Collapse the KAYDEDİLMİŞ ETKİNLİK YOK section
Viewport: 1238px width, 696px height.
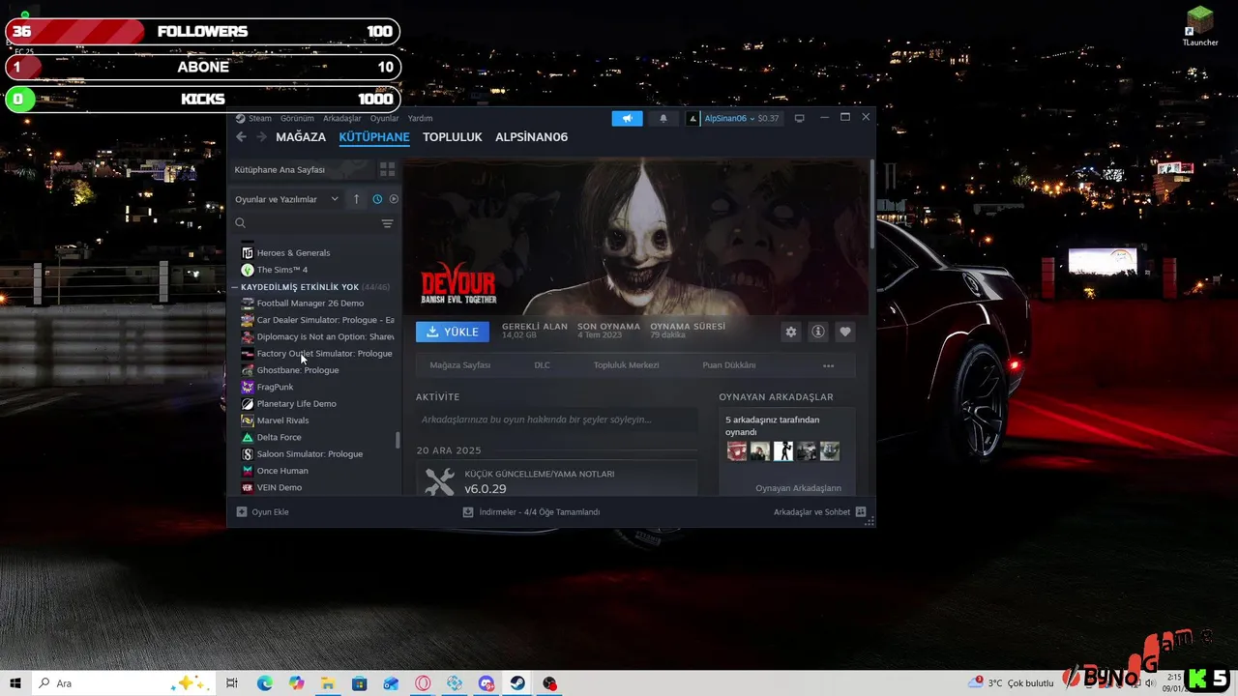[236, 287]
